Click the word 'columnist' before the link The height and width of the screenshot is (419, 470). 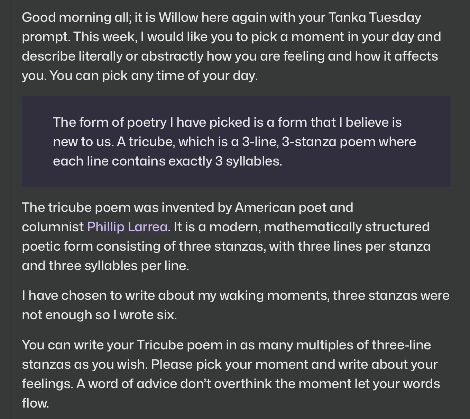53,227
